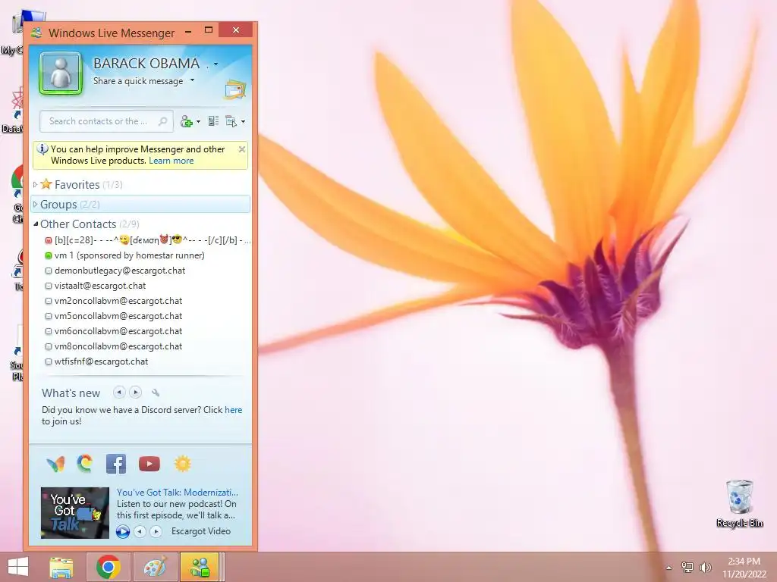Open the email inbox icon
Image resolution: width=777 pixels, height=582 pixels.
pyautogui.click(x=235, y=89)
